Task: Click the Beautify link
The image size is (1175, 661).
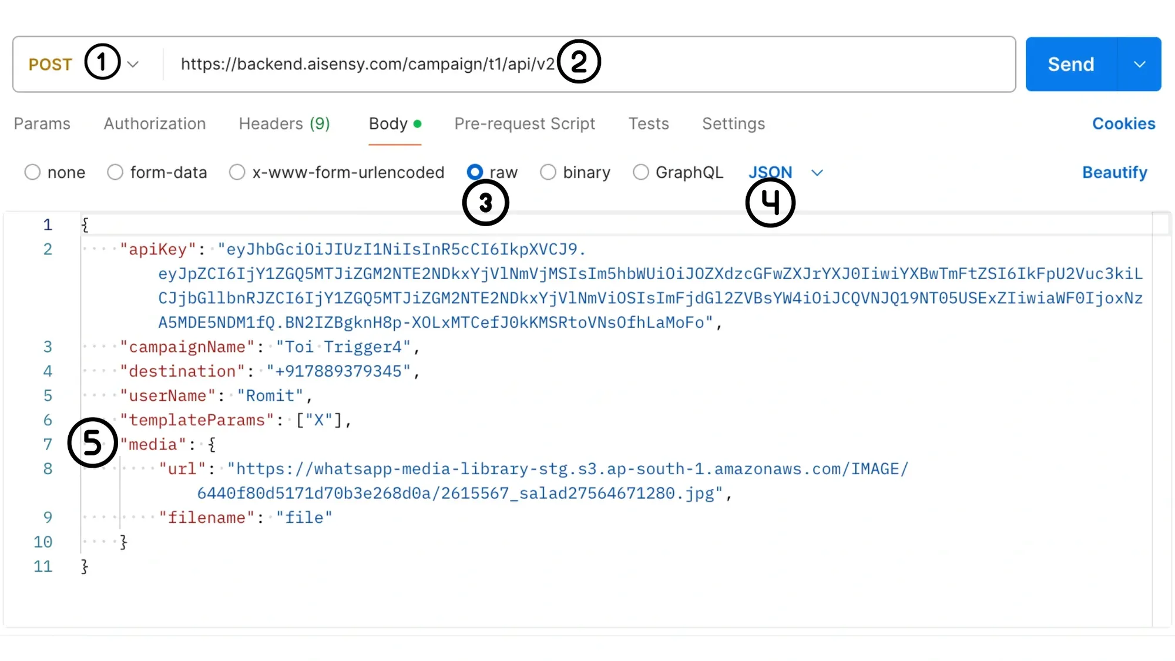Action: click(x=1114, y=172)
